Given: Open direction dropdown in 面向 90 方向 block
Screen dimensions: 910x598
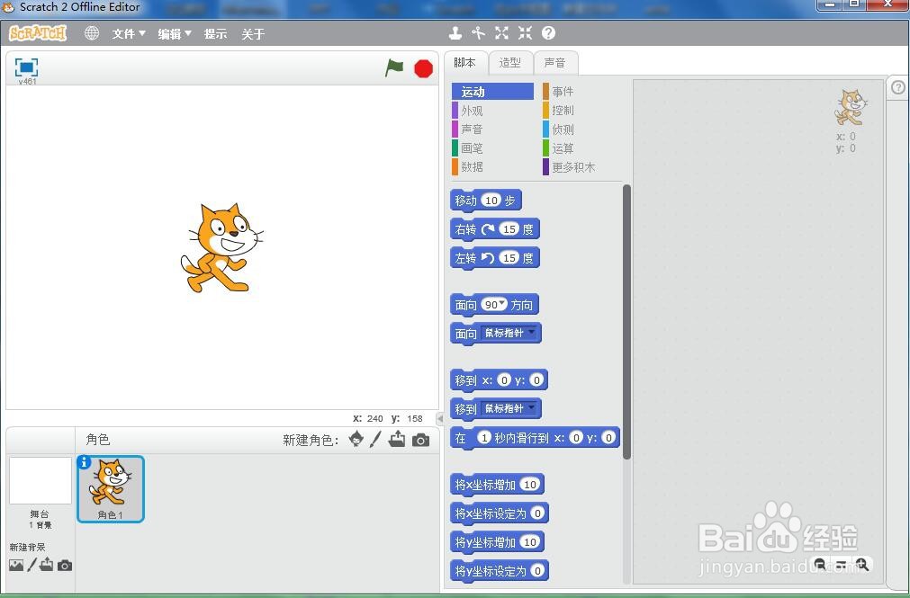Looking at the screenshot, I should pos(503,304).
